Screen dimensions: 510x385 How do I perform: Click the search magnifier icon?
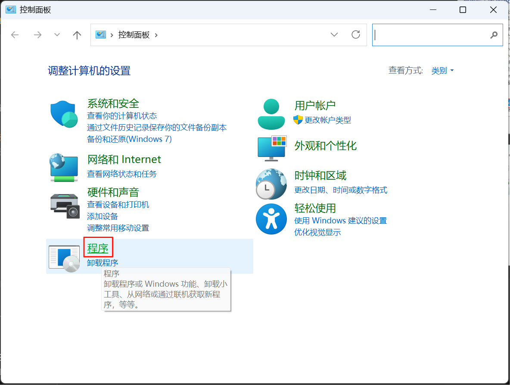(494, 35)
